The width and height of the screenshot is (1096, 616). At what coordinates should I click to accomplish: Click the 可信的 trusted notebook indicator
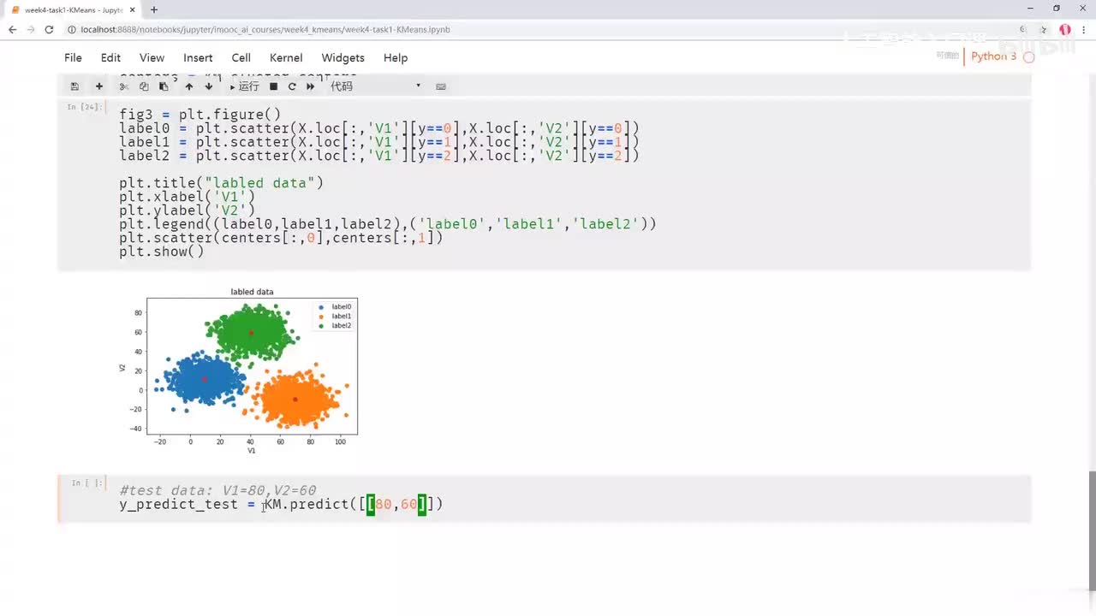click(947, 56)
